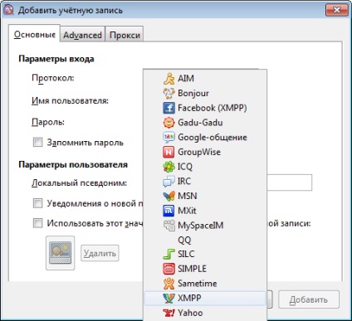This screenshot has width=352, height=321.
Task: Toggle Уведомления о новой почте checkbox
Action: tap(37, 203)
